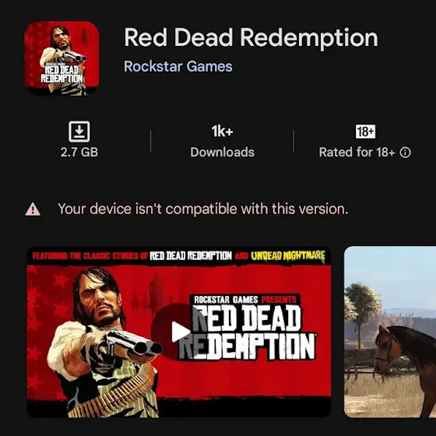Click the Downloads label under 1k+
Image resolution: width=436 pixels, height=436 pixels.
click(222, 152)
